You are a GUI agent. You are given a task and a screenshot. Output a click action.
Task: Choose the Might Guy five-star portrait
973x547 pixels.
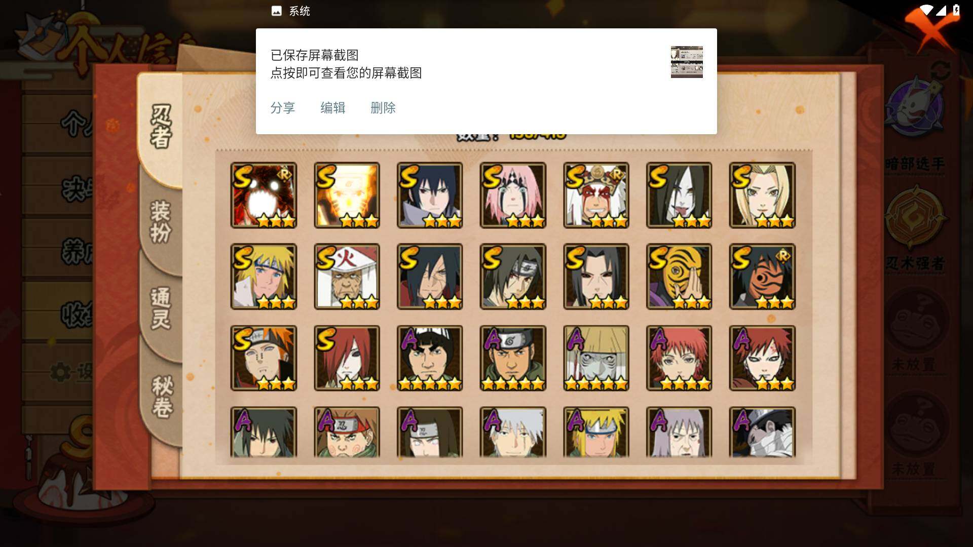click(x=430, y=358)
